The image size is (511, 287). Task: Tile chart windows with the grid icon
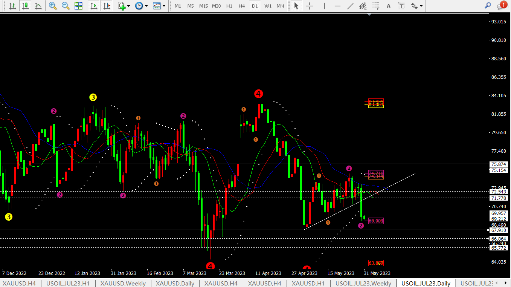point(78,6)
